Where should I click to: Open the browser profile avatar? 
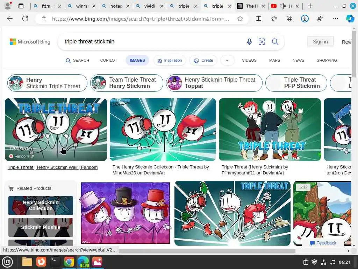pos(8,6)
